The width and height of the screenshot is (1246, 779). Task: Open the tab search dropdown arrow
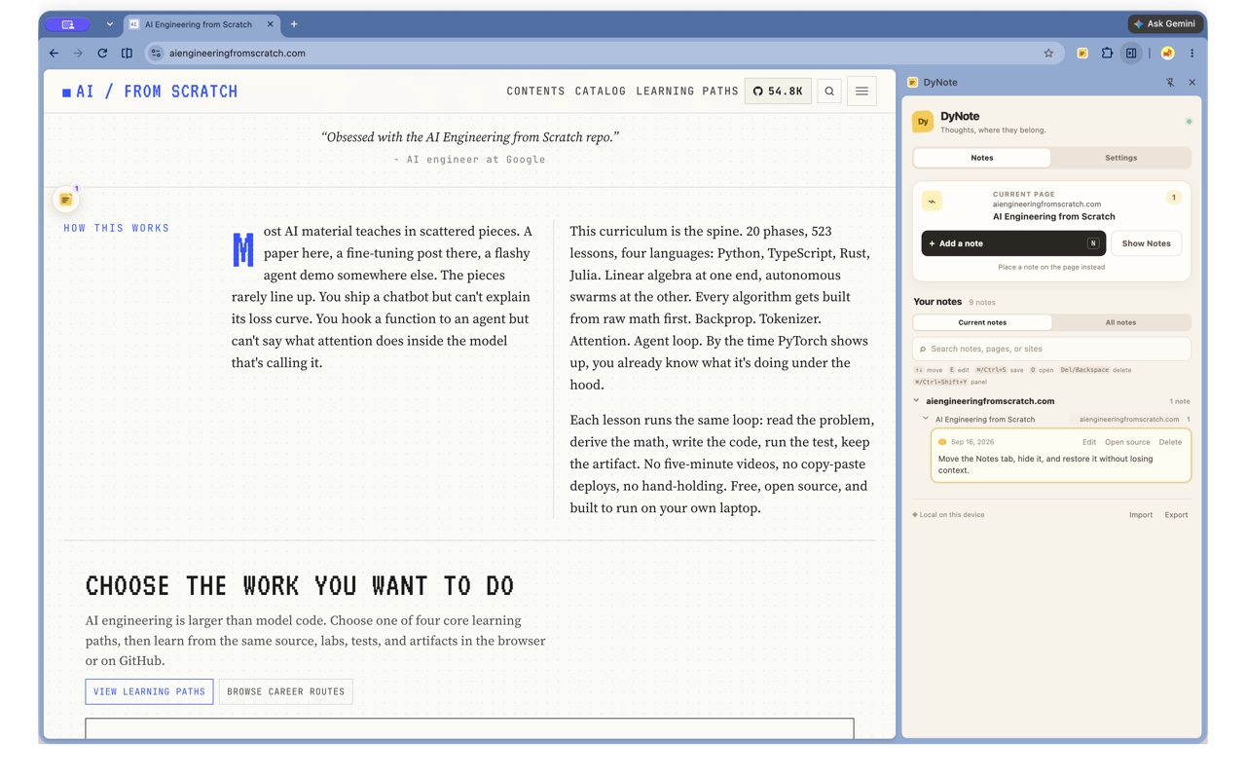point(110,24)
